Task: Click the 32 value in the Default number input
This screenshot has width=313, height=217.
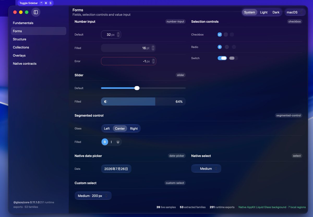Action: click(109, 35)
